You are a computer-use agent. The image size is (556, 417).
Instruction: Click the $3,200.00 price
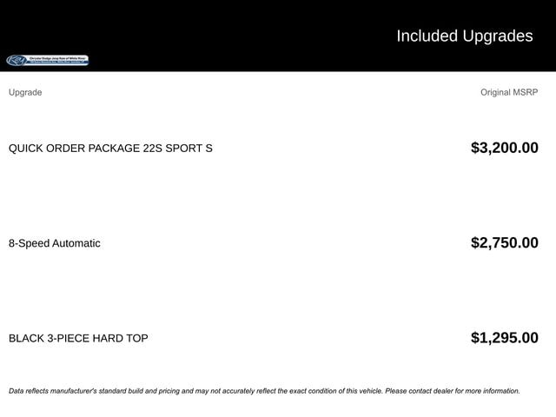coord(504,148)
